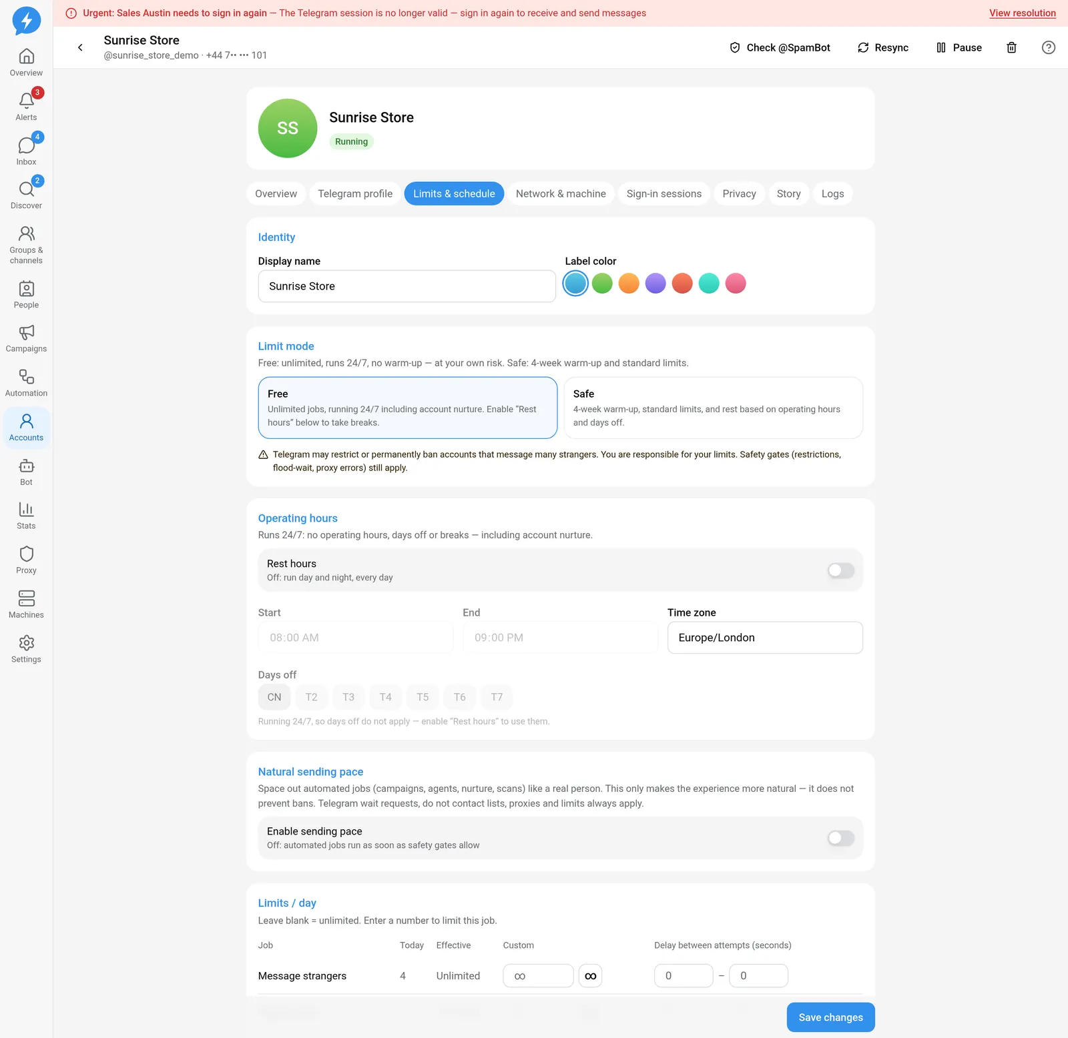The width and height of the screenshot is (1068, 1038).
Task: Toggle Enable sending pace switch
Action: point(841,838)
